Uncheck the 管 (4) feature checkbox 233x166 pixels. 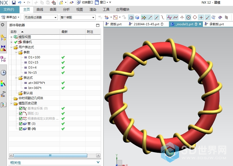click(x=21, y=129)
